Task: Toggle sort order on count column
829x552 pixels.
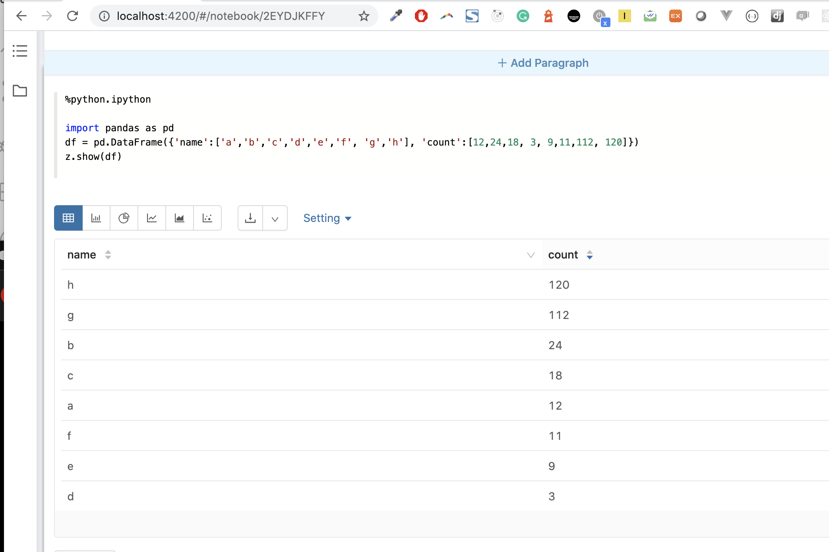Action: coord(590,255)
